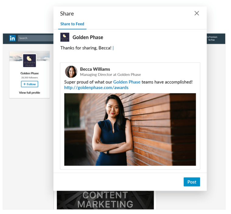231x214 pixels.
Task: Select the Share to Feed tab
Action: (72, 24)
